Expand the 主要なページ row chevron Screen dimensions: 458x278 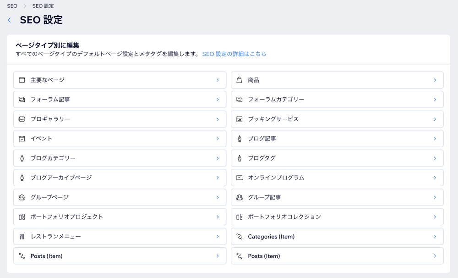pyautogui.click(x=218, y=80)
